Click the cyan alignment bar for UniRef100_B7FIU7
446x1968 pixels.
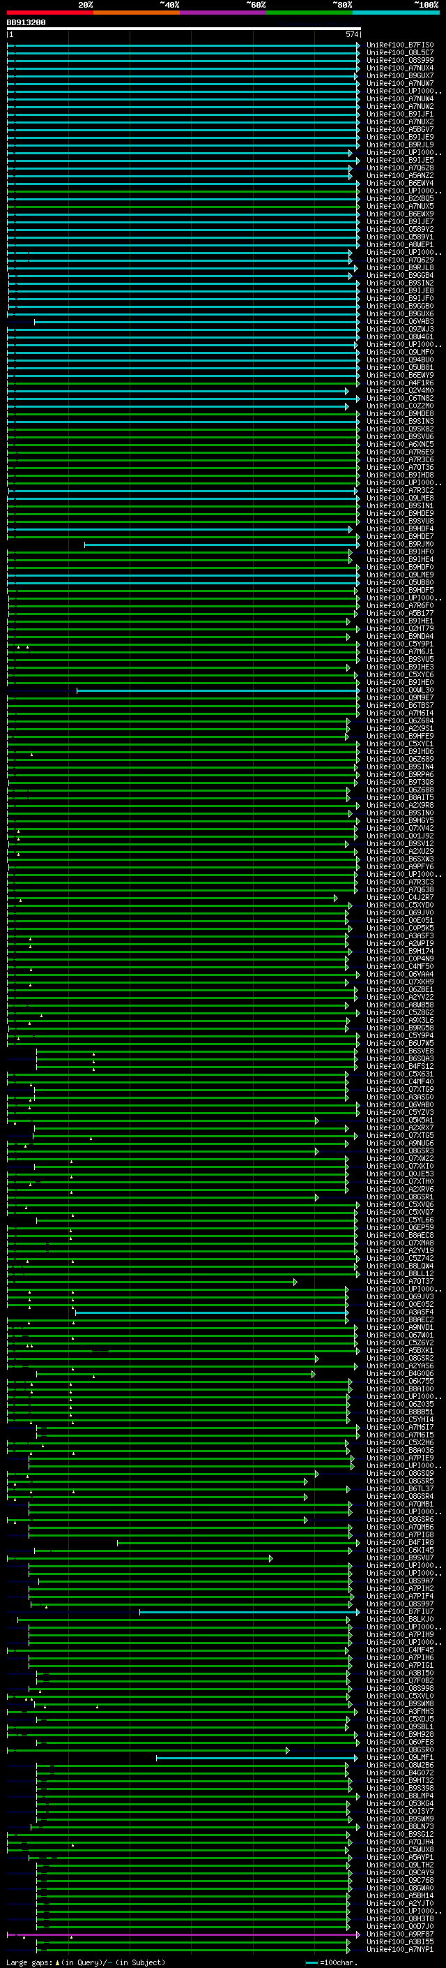tap(249, 1612)
